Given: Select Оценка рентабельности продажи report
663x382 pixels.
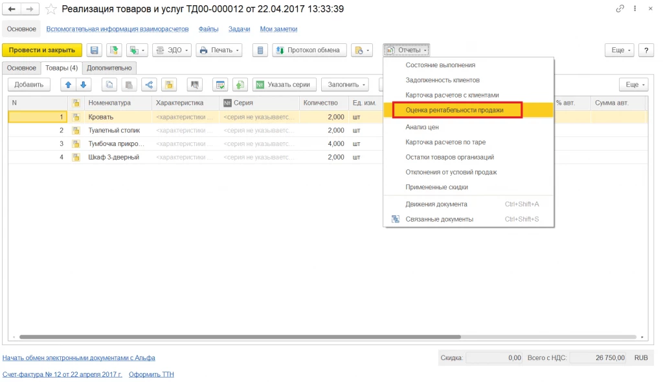Looking at the screenshot, I should coord(468,110).
